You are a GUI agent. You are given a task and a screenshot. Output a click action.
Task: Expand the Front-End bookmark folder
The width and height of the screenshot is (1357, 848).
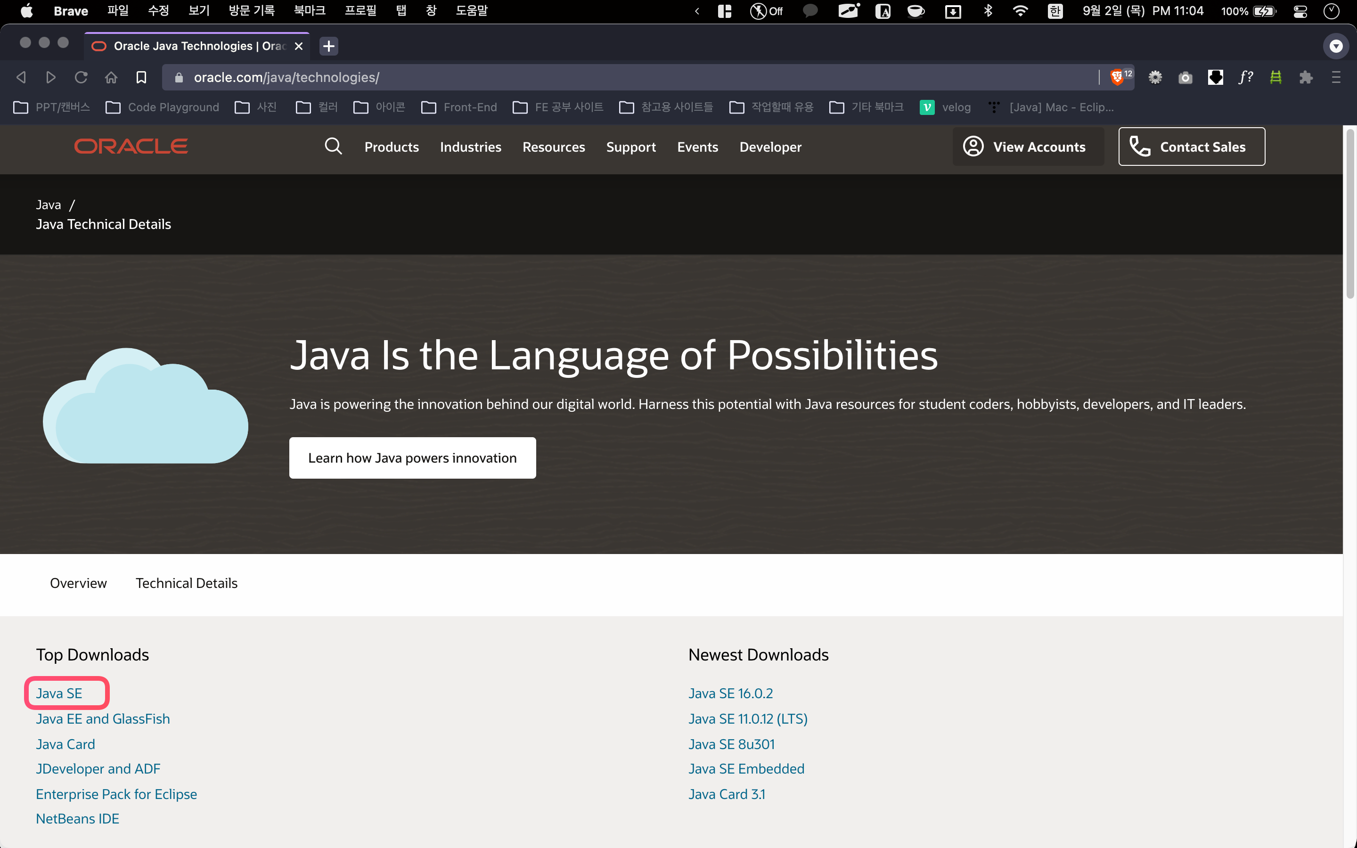(x=459, y=107)
